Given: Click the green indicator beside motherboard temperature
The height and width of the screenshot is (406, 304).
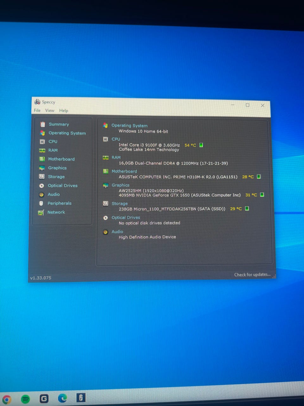Looking at the screenshot, I should [x=259, y=176].
